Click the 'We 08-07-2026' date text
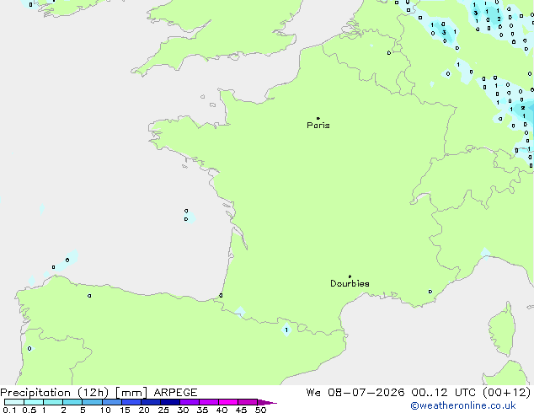The height and width of the screenshot is (413, 534). pos(355,393)
